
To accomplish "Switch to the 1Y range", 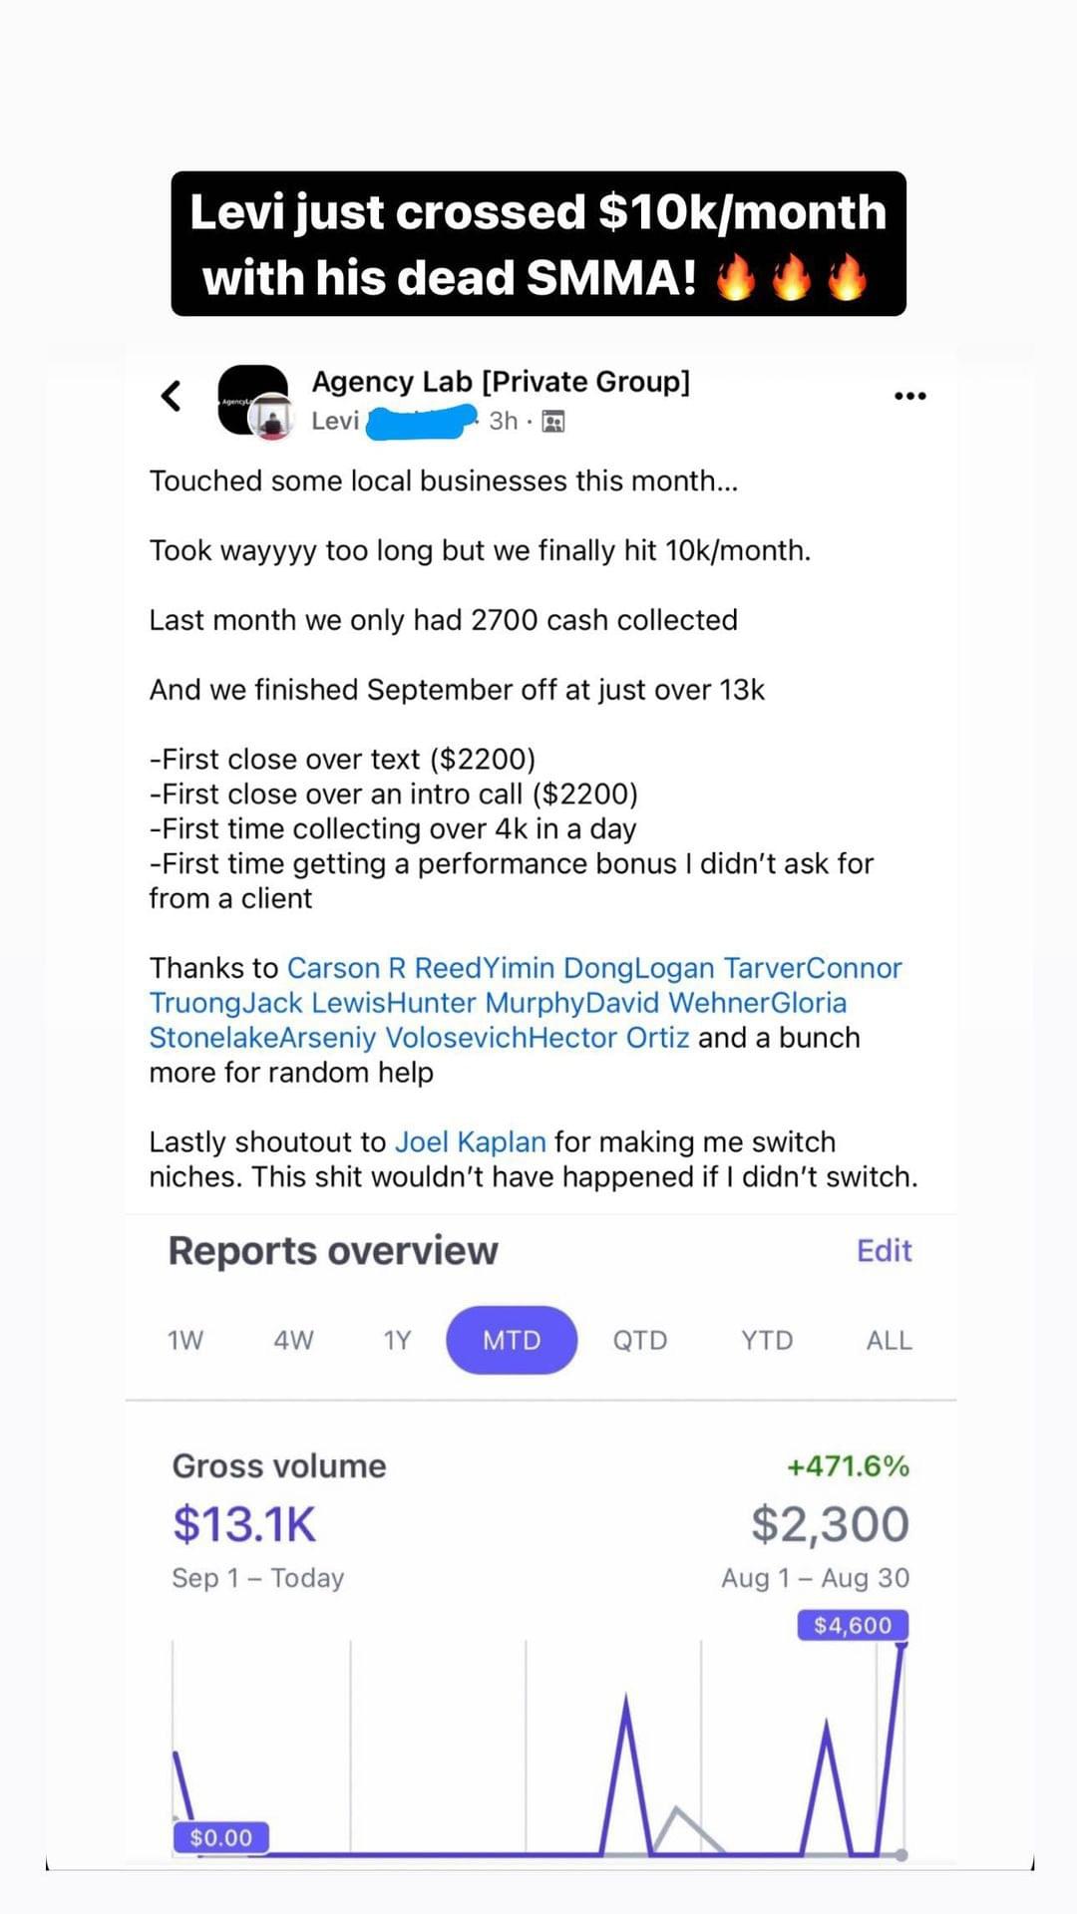I will point(397,1340).
